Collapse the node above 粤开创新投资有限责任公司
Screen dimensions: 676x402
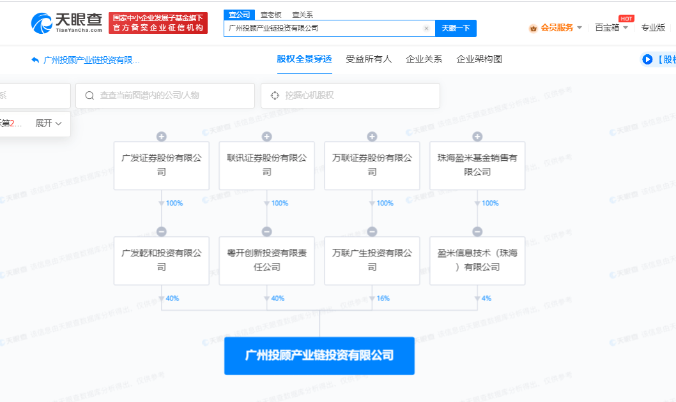pyautogui.click(x=267, y=232)
